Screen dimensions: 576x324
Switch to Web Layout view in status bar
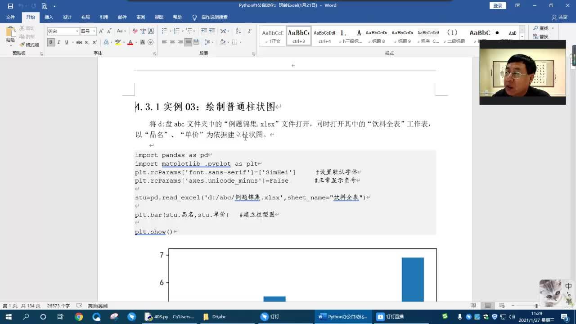coord(502,306)
